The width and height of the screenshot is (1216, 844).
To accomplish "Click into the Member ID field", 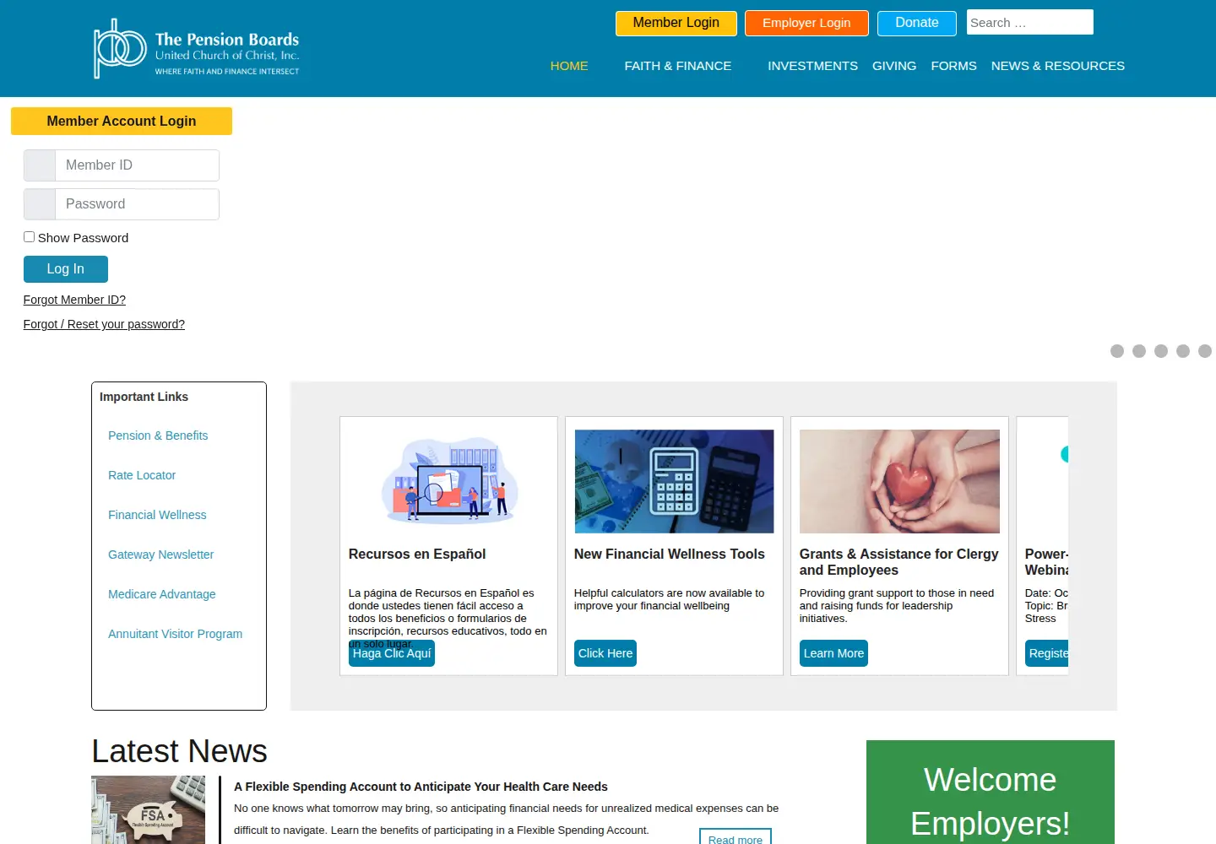I will click(137, 165).
